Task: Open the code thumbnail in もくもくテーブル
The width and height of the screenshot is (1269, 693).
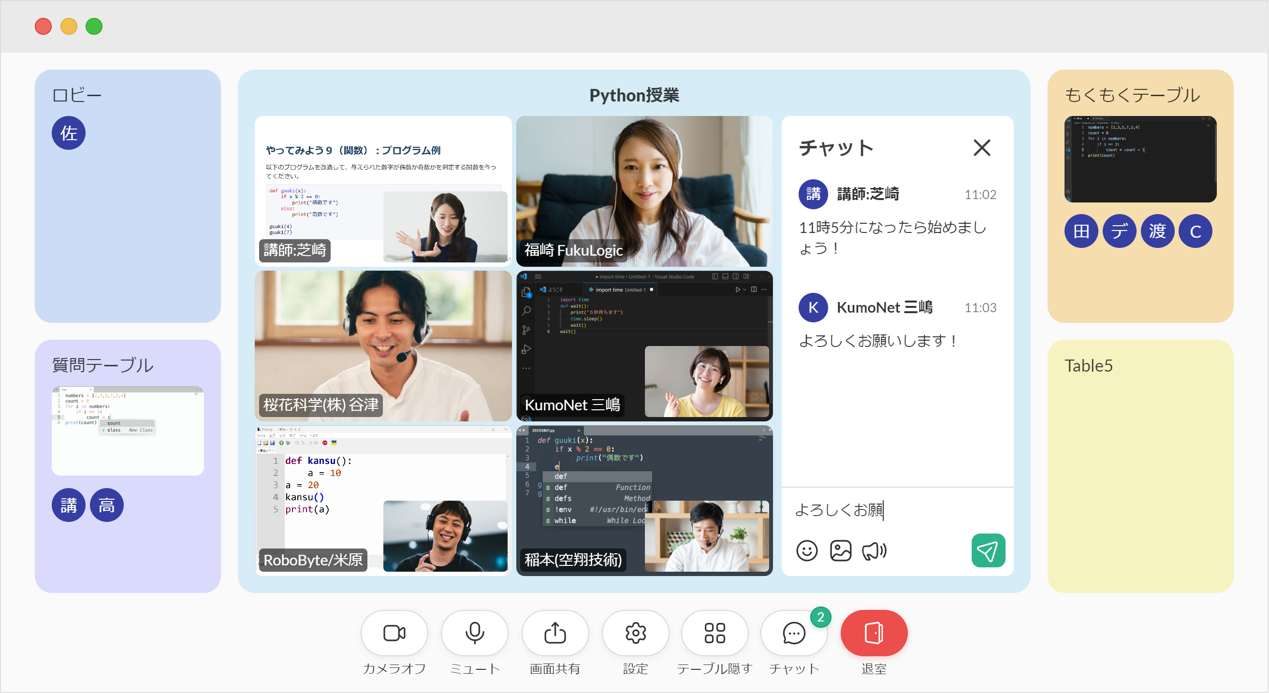Action: (x=1140, y=159)
